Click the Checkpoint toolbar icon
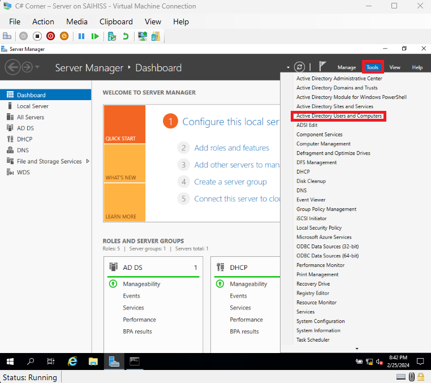Viewport: 431px width, 383px height. coord(112,36)
